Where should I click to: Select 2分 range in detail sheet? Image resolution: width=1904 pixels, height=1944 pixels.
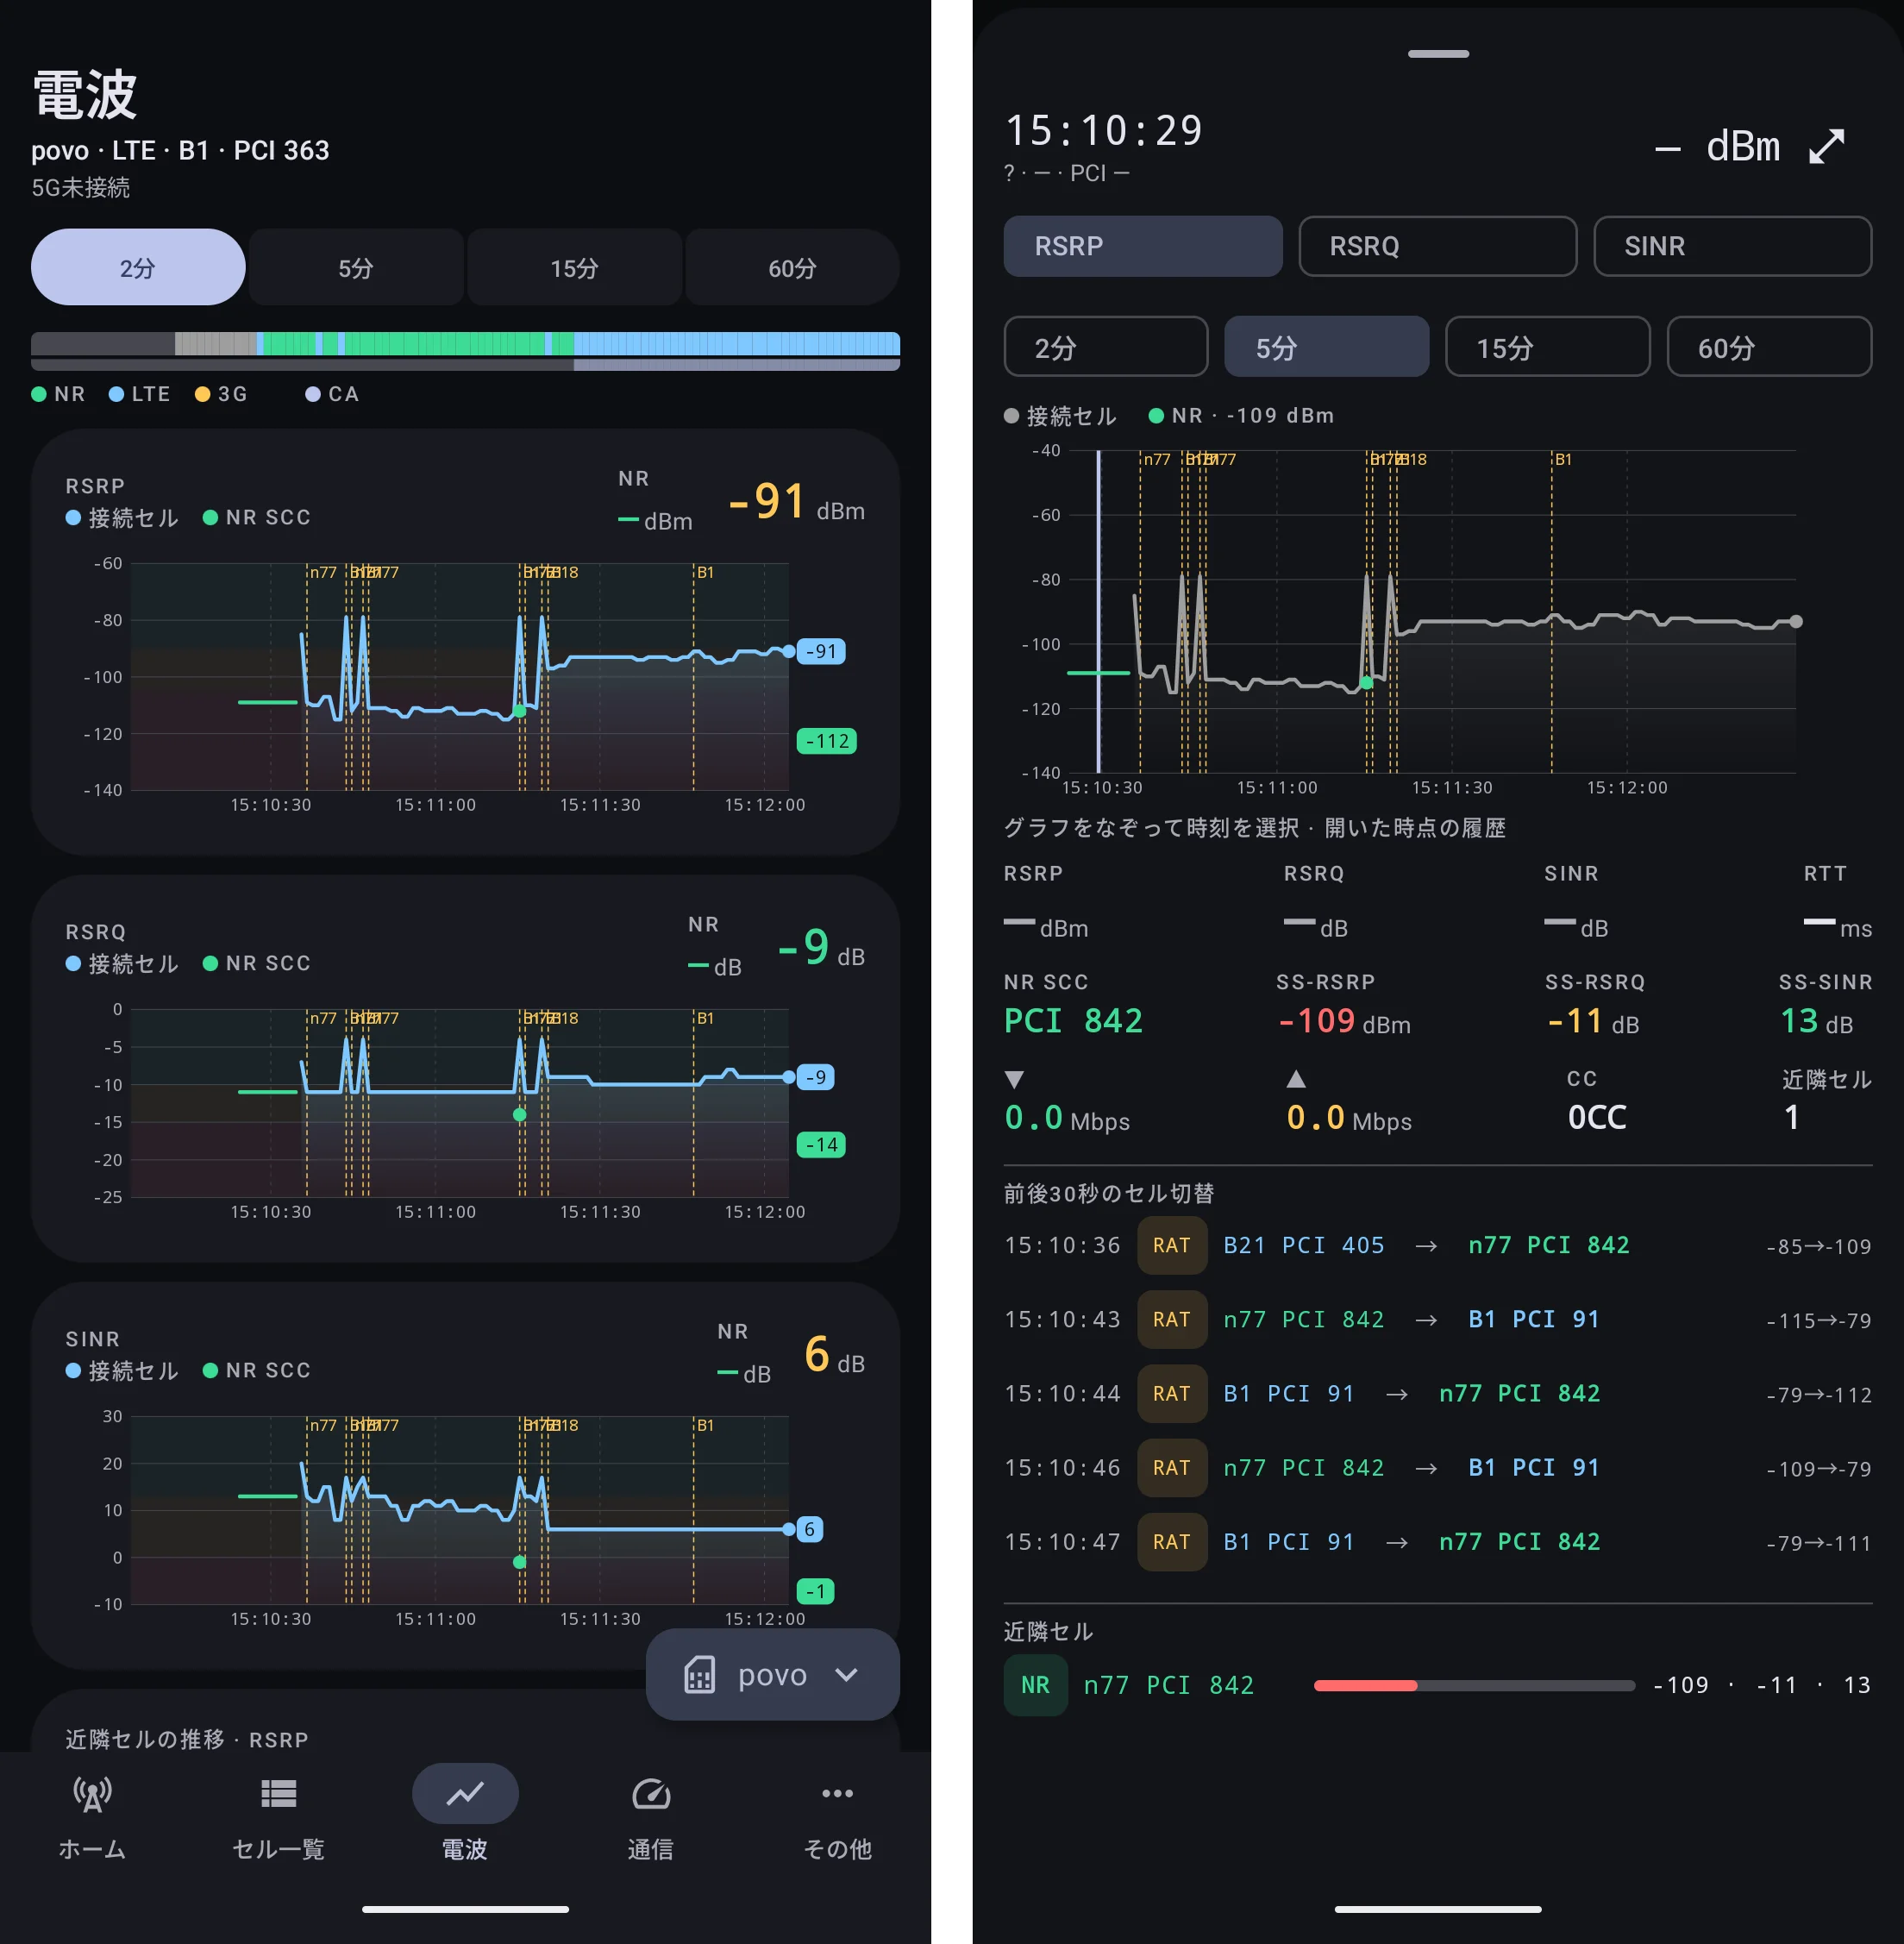click(x=1106, y=347)
